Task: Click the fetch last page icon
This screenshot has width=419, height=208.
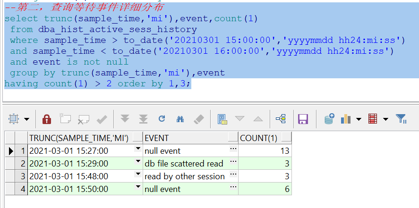Action: (x=144, y=119)
